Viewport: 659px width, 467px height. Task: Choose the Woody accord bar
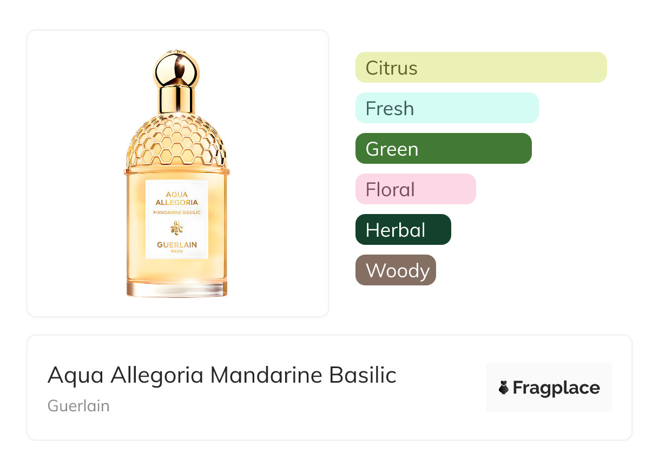(x=396, y=270)
